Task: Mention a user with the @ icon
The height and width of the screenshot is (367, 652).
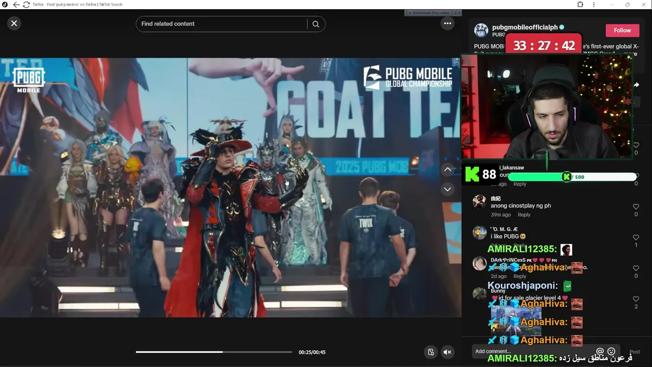Action: (600, 351)
